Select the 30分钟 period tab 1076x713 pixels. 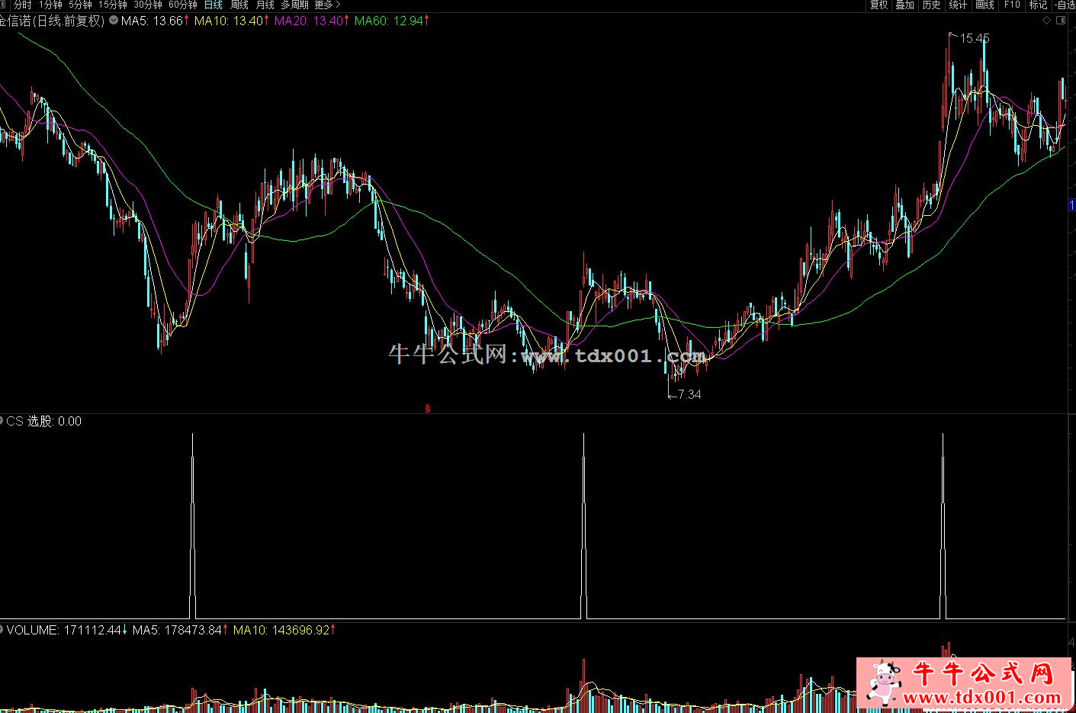tap(148, 5)
